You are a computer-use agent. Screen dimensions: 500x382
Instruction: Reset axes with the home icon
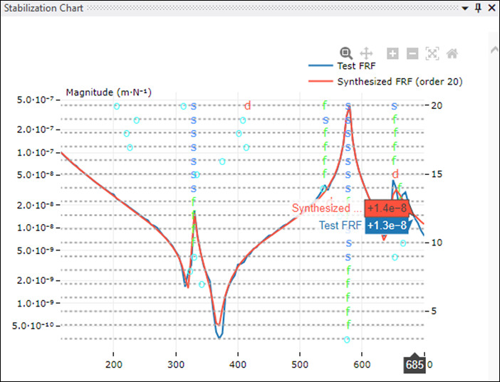(x=452, y=53)
